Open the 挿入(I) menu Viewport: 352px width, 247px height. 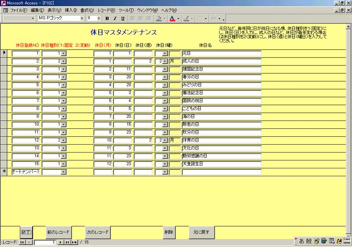click(71, 10)
